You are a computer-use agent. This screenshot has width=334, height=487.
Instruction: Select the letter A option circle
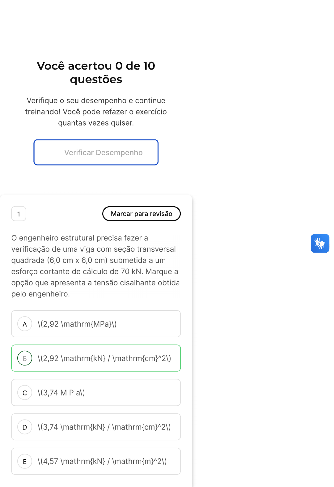25,324
